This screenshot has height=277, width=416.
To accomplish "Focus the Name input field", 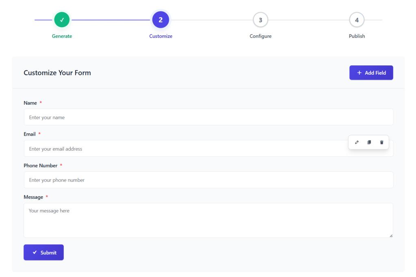I will point(208,117).
